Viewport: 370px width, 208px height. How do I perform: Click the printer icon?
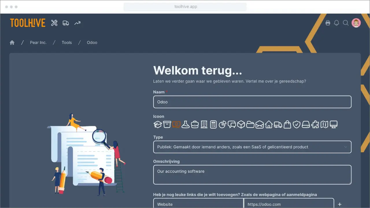pyautogui.click(x=328, y=23)
